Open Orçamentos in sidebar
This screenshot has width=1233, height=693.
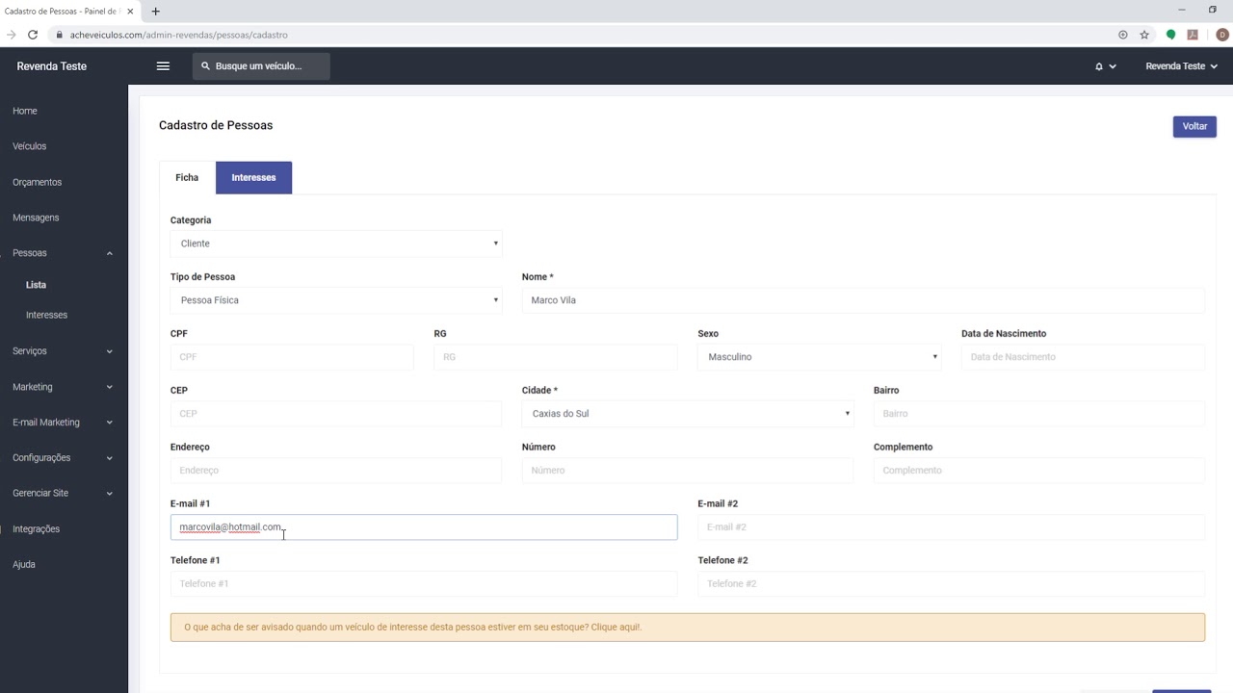point(37,182)
